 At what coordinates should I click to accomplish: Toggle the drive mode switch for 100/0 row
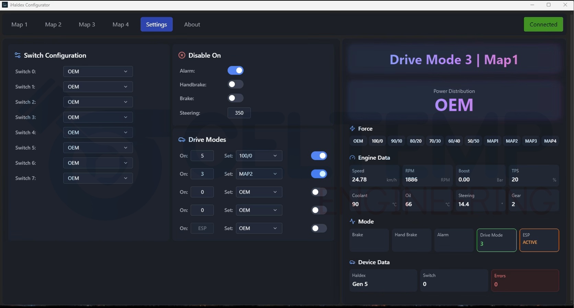(x=319, y=156)
